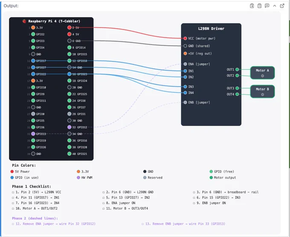Click the L298N GND (shared) pin
The height and width of the screenshot is (237, 290).
point(185,46)
